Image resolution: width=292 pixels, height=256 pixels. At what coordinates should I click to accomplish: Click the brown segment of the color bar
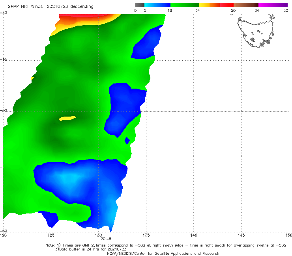coord(246,5)
